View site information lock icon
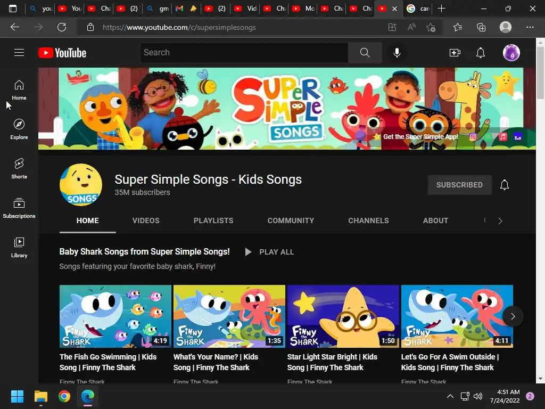 click(x=90, y=27)
